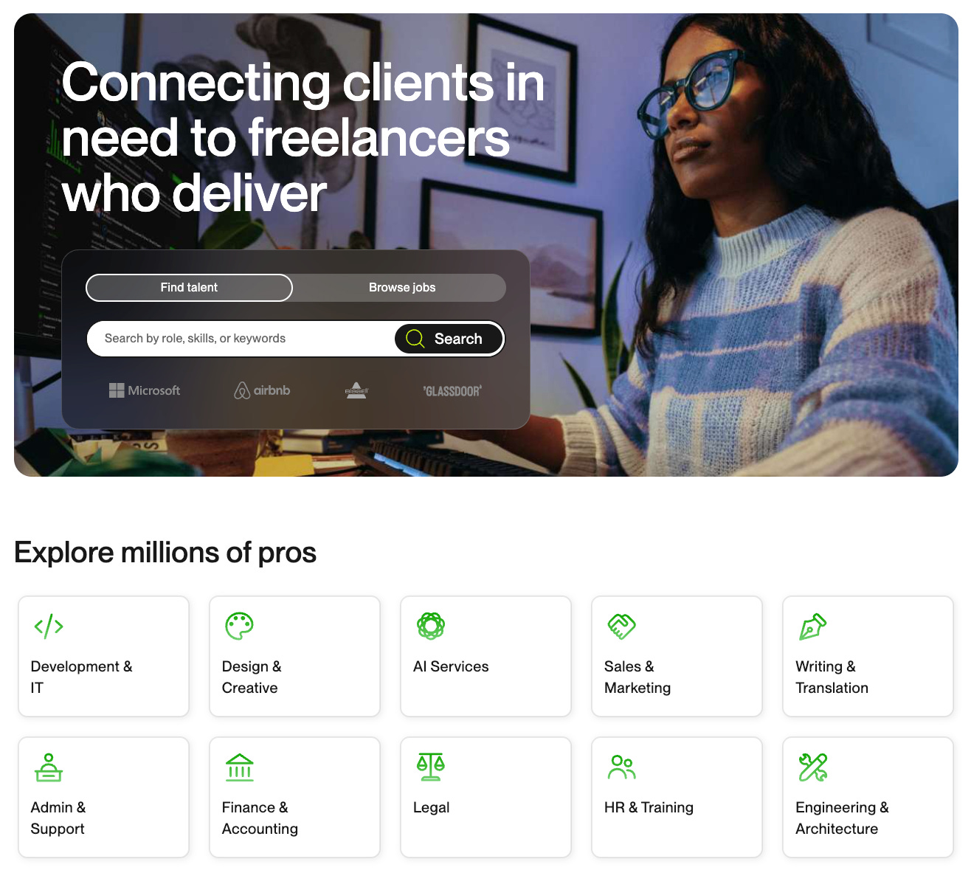Image resolution: width=971 pixels, height=870 pixels.
Task: Select the AI Services flower icon
Action: [431, 626]
